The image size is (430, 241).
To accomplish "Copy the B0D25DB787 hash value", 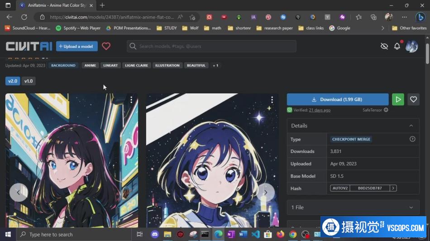I will pos(370,188).
